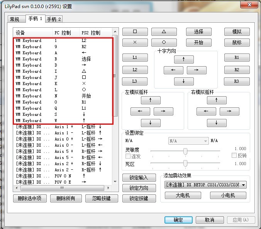Add 小电机 small motor effect
Viewport: 261px width, 229px height.
point(228,195)
